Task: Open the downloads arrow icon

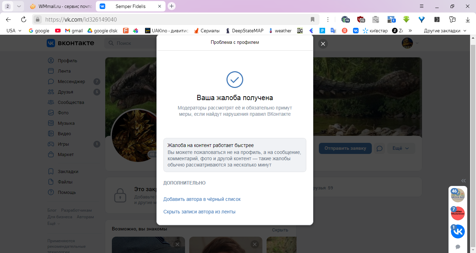Action: (468, 19)
